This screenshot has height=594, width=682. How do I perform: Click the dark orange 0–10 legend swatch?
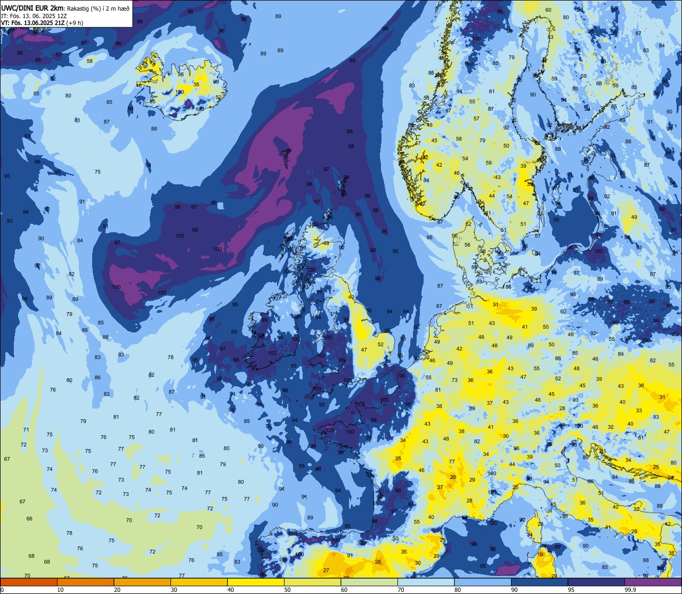29,582
